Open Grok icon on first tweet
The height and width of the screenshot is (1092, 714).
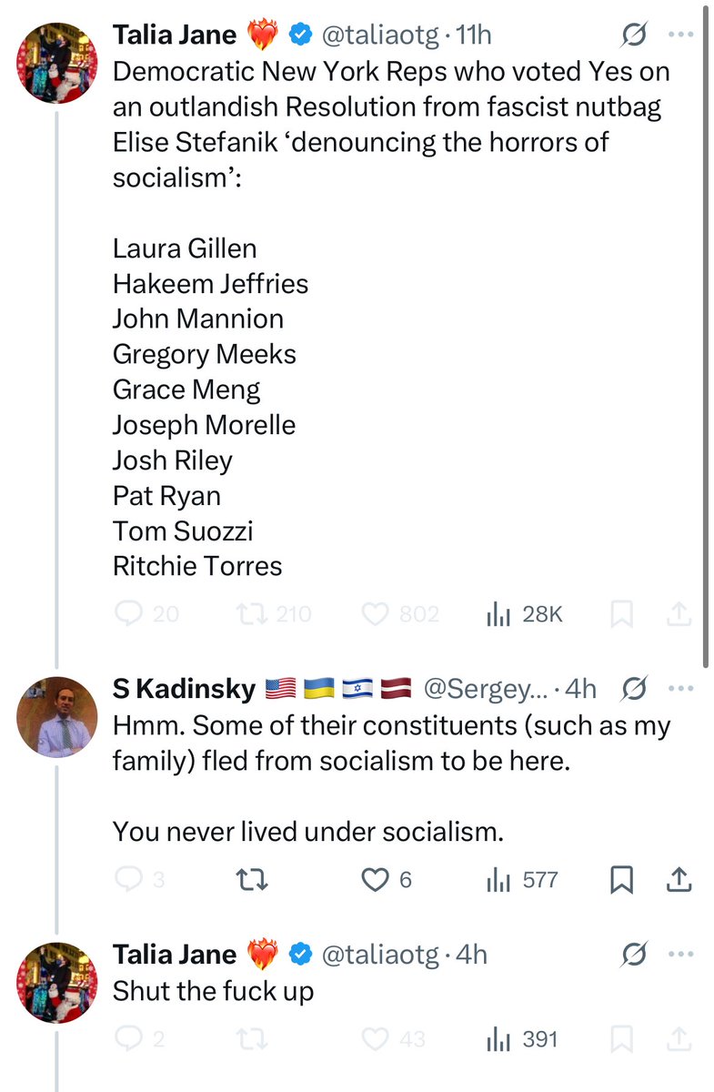633,36
